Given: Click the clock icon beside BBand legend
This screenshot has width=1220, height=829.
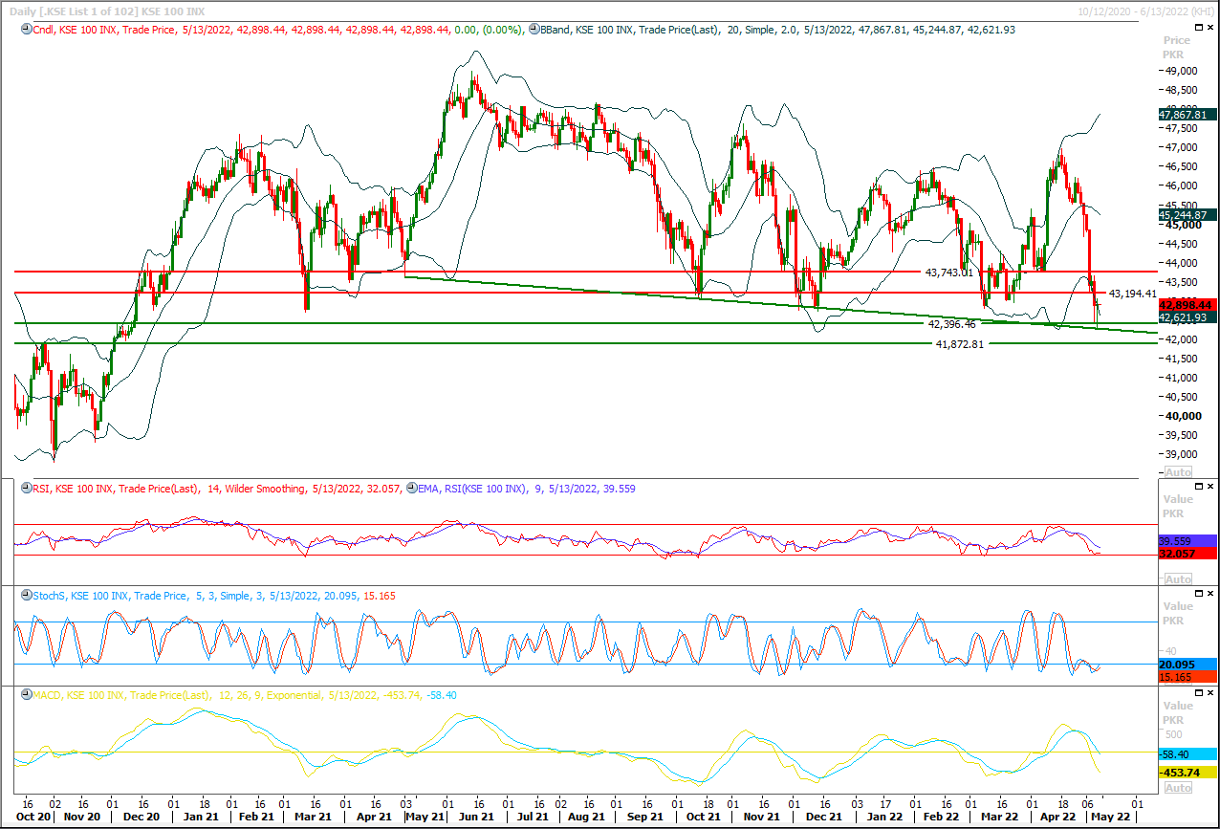Looking at the screenshot, I should (534, 30).
